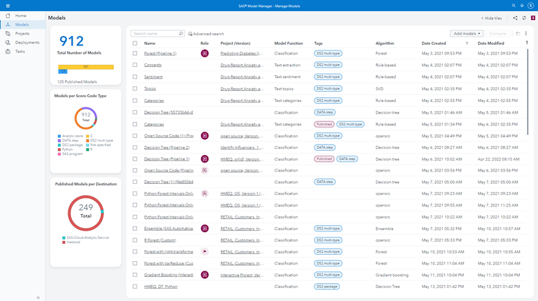Check the box for the Concepts model

point(135,65)
